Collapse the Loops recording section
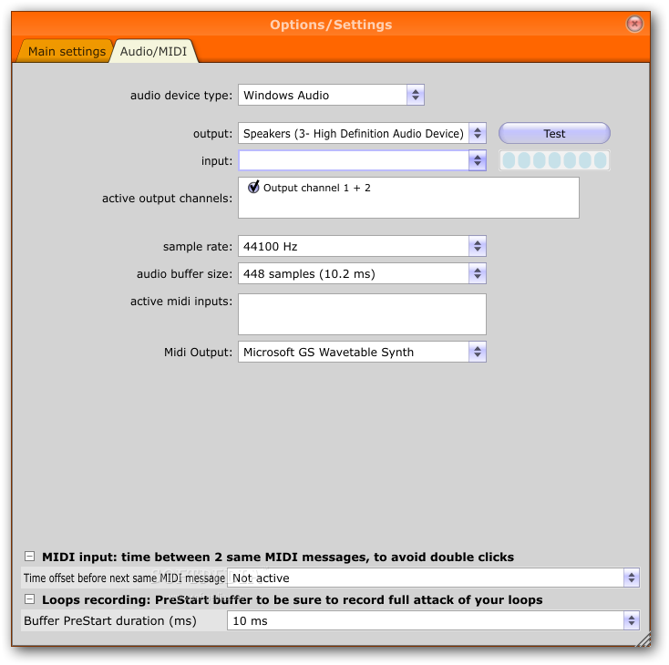This screenshot has height=665, width=669. click(29, 598)
